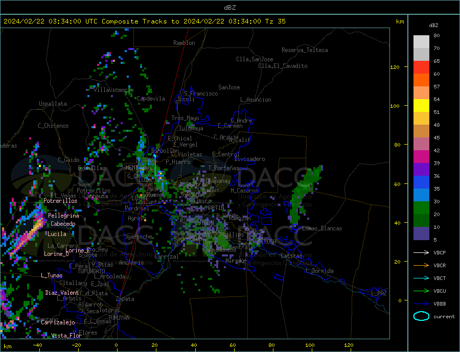The width and height of the screenshot is (460, 352).
Task: Click the light blue 30-35 dBZ swatch
Action: coord(421,195)
